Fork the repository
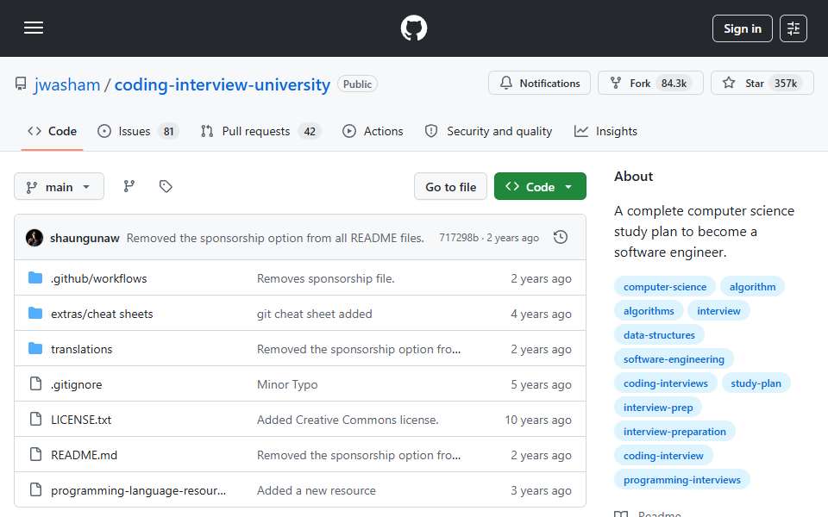Image resolution: width=828 pixels, height=517 pixels. (650, 83)
